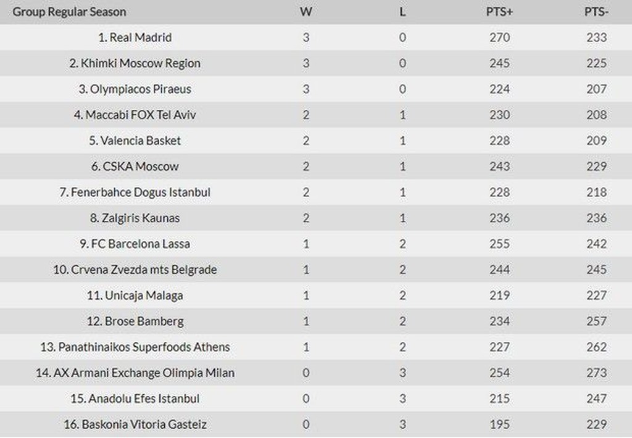The width and height of the screenshot is (632, 438).
Task: Sort table by the L column header
Action: (x=402, y=12)
